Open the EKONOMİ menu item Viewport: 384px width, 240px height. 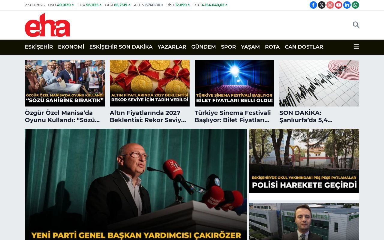[x=71, y=47]
